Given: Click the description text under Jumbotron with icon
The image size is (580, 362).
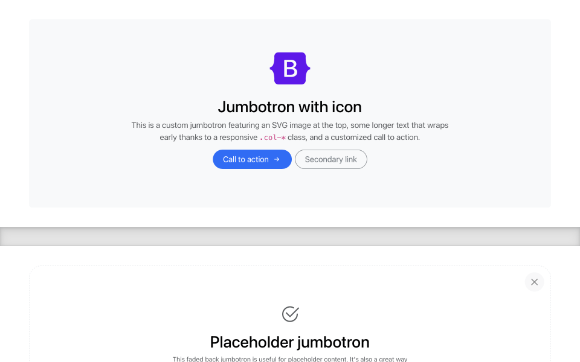Looking at the screenshot, I should tap(290, 131).
